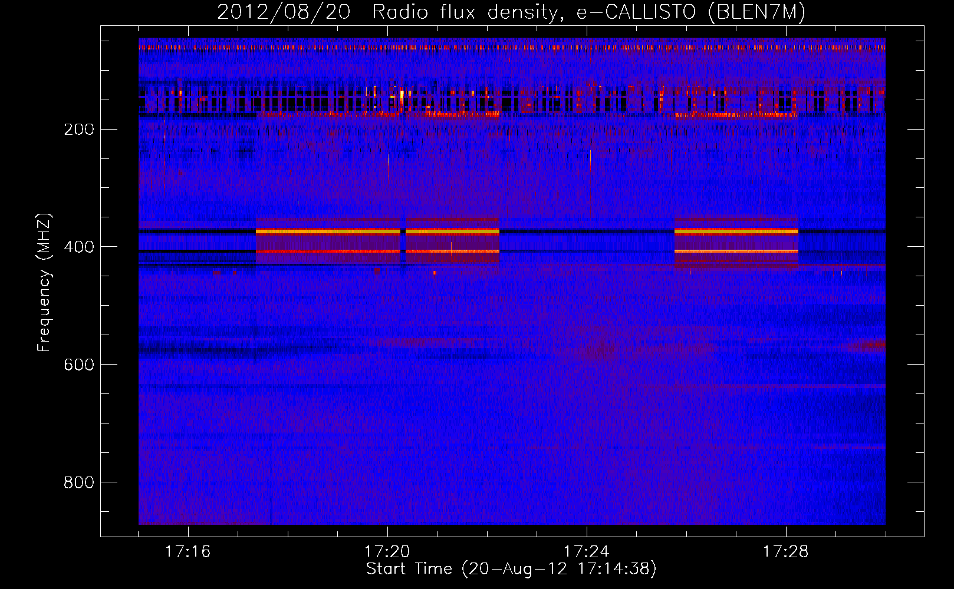The width and height of the screenshot is (954, 589).
Task: Click the 17:28 time tick label
Action: point(786,552)
